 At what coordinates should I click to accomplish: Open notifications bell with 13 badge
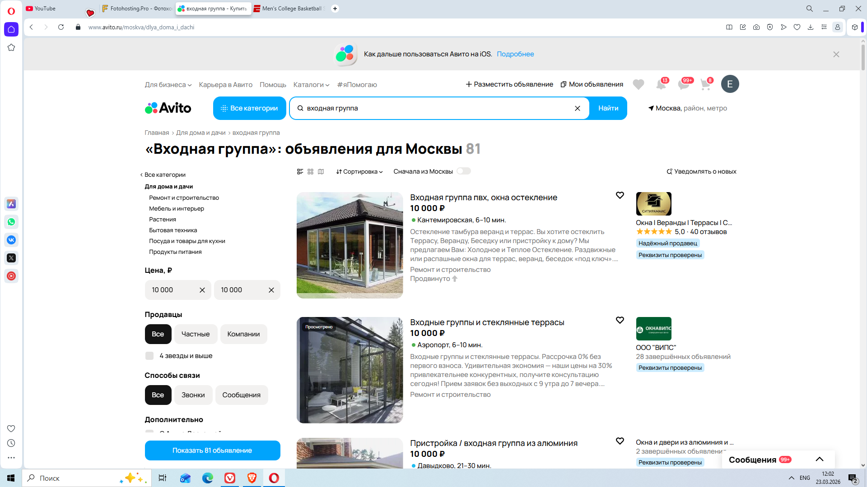pyautogui.click(x=661, y=84)
